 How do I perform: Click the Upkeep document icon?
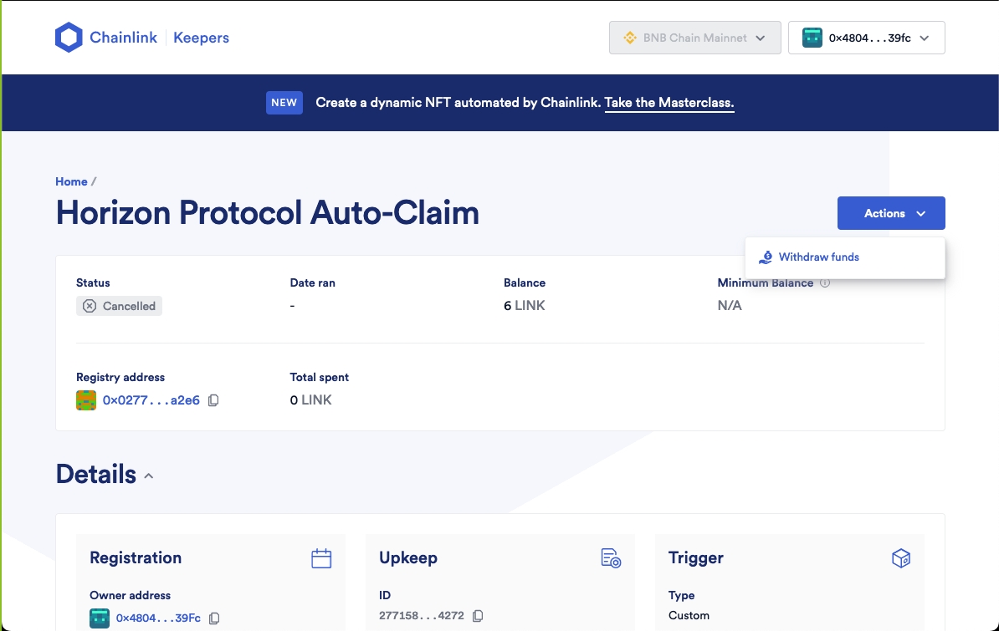tap(611, 558)
